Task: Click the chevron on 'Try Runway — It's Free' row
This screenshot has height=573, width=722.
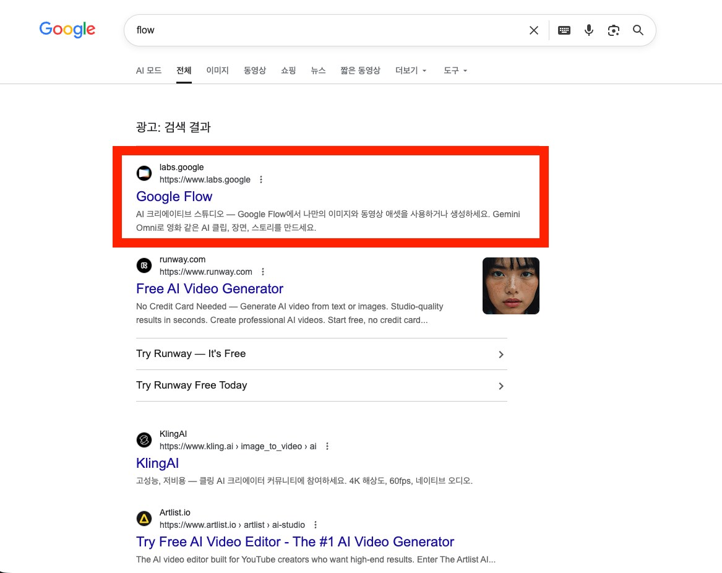Action: click(501, 354)
